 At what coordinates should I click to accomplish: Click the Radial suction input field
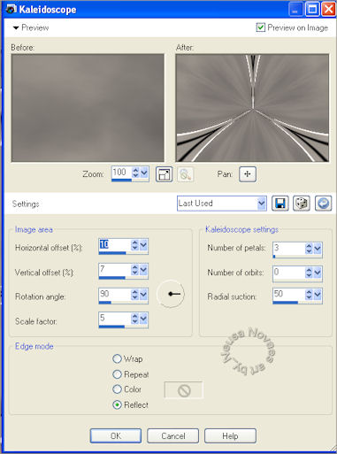[x=288, y=294]
